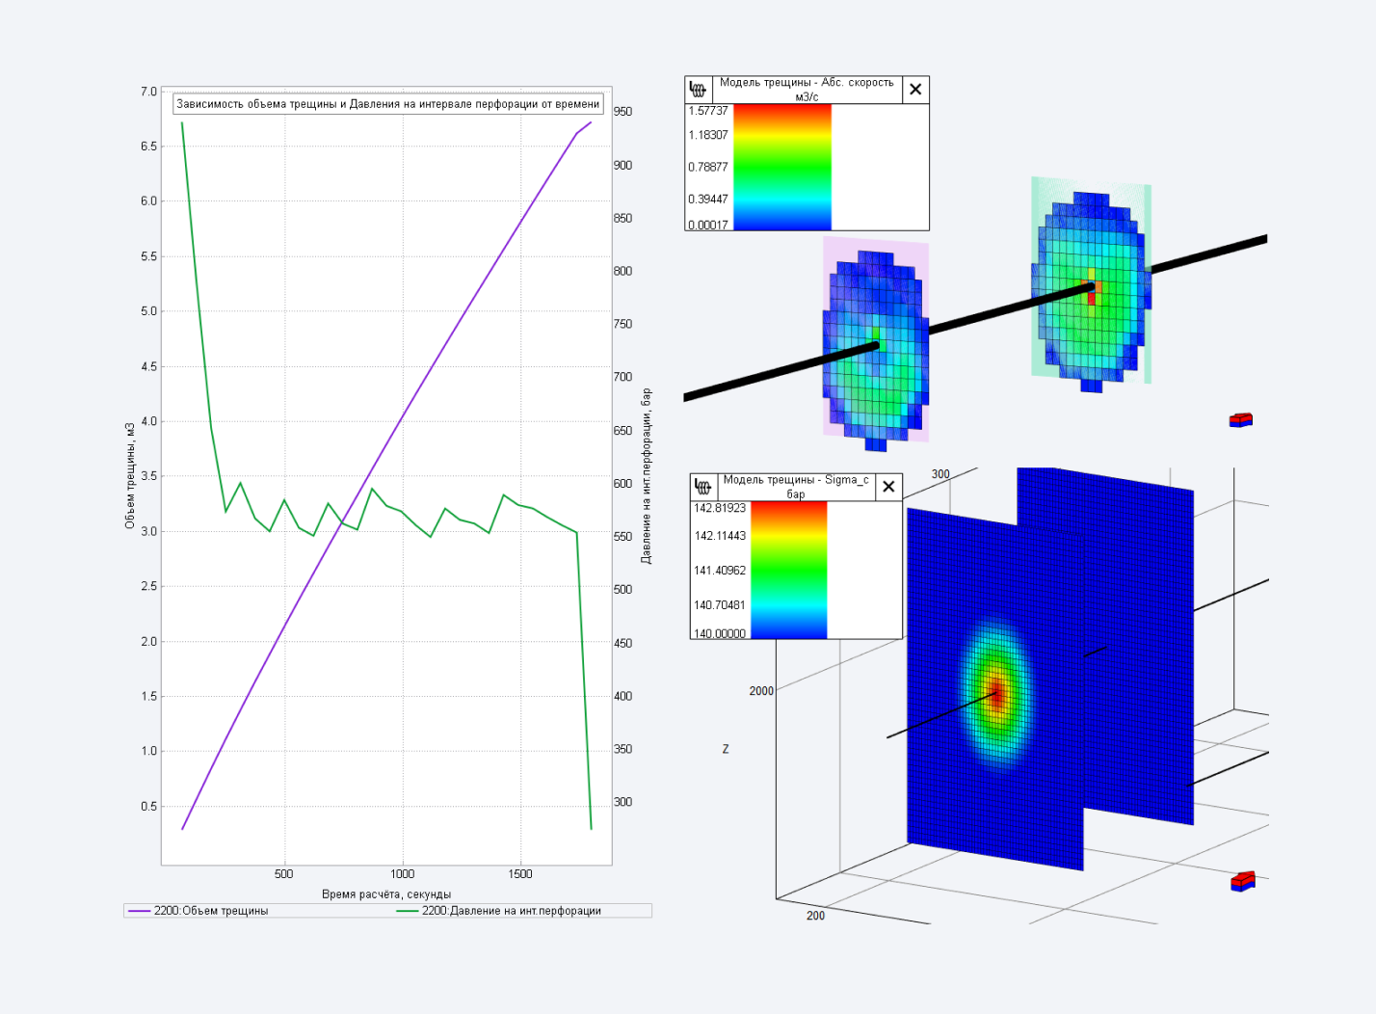The height and width of the screenshot is (1014, 1376).
Task: Click right axis label 'Давление на инт.перфорации, бар'
Action: tap(647, 476)
